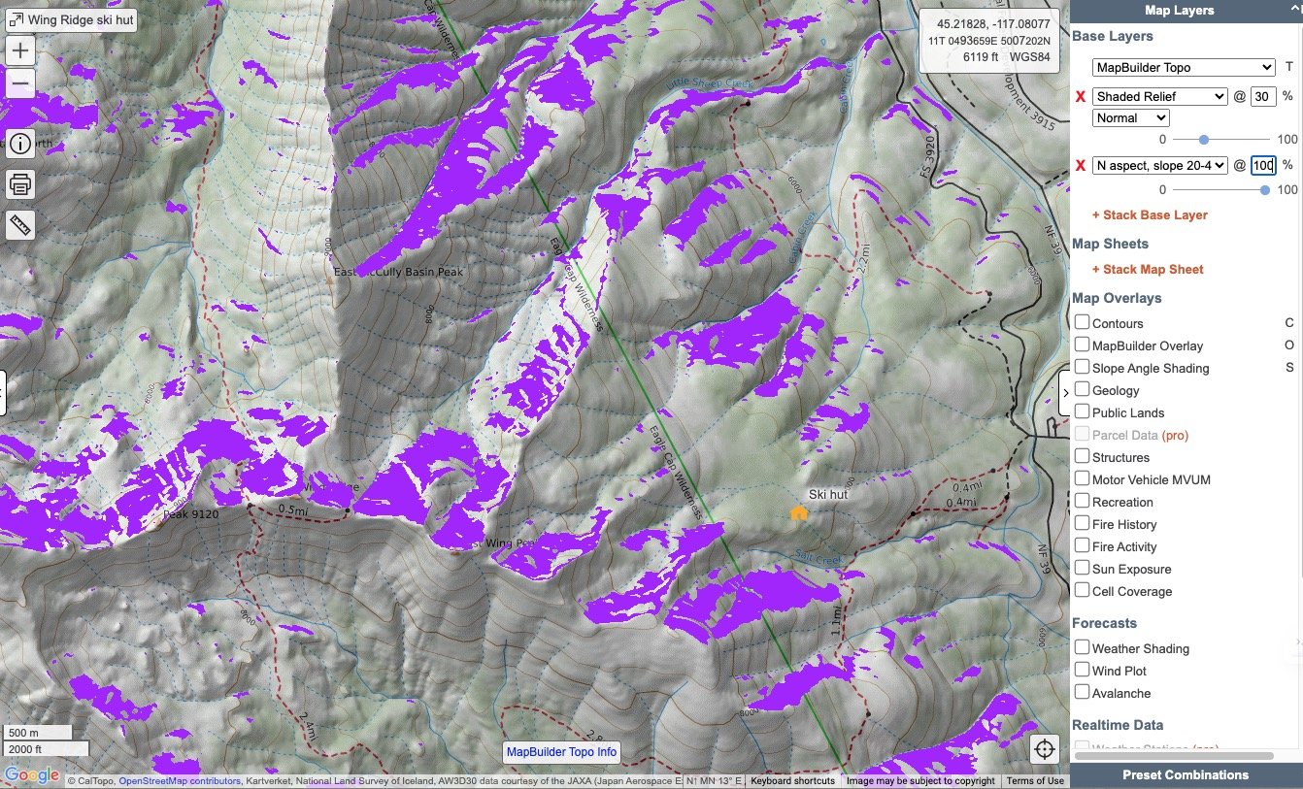
Task: Enable the Geology overlay
Action: coord(1082,389)
